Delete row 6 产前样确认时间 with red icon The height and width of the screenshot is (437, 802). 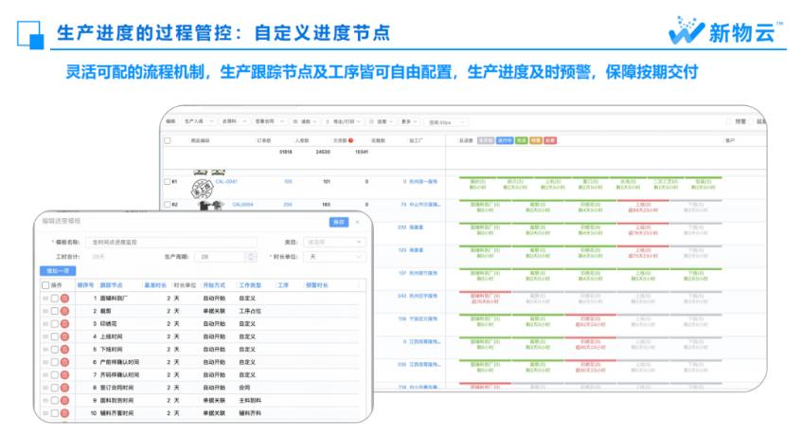64,362
